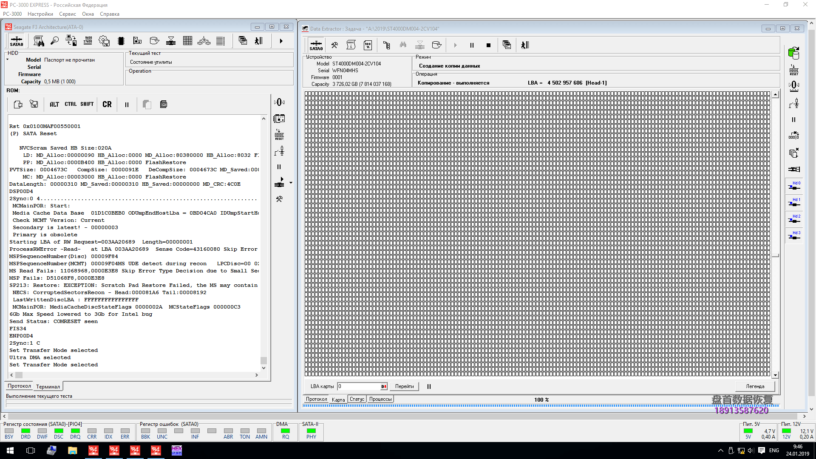Toggle the SHIFT key modifier
Image resolution: width=816 pixels, height=459 pixels.
[x=87, y=104]
